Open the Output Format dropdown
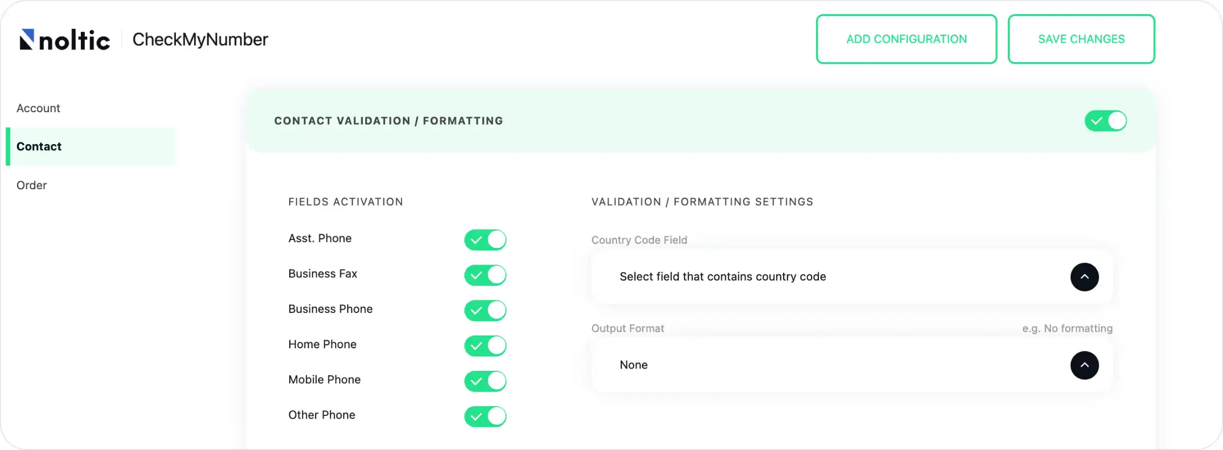This screenshot has height=450, width=1223. point(852,365)
